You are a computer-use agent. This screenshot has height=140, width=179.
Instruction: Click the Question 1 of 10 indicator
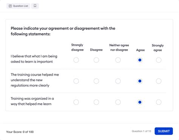(x=141, y=131)
